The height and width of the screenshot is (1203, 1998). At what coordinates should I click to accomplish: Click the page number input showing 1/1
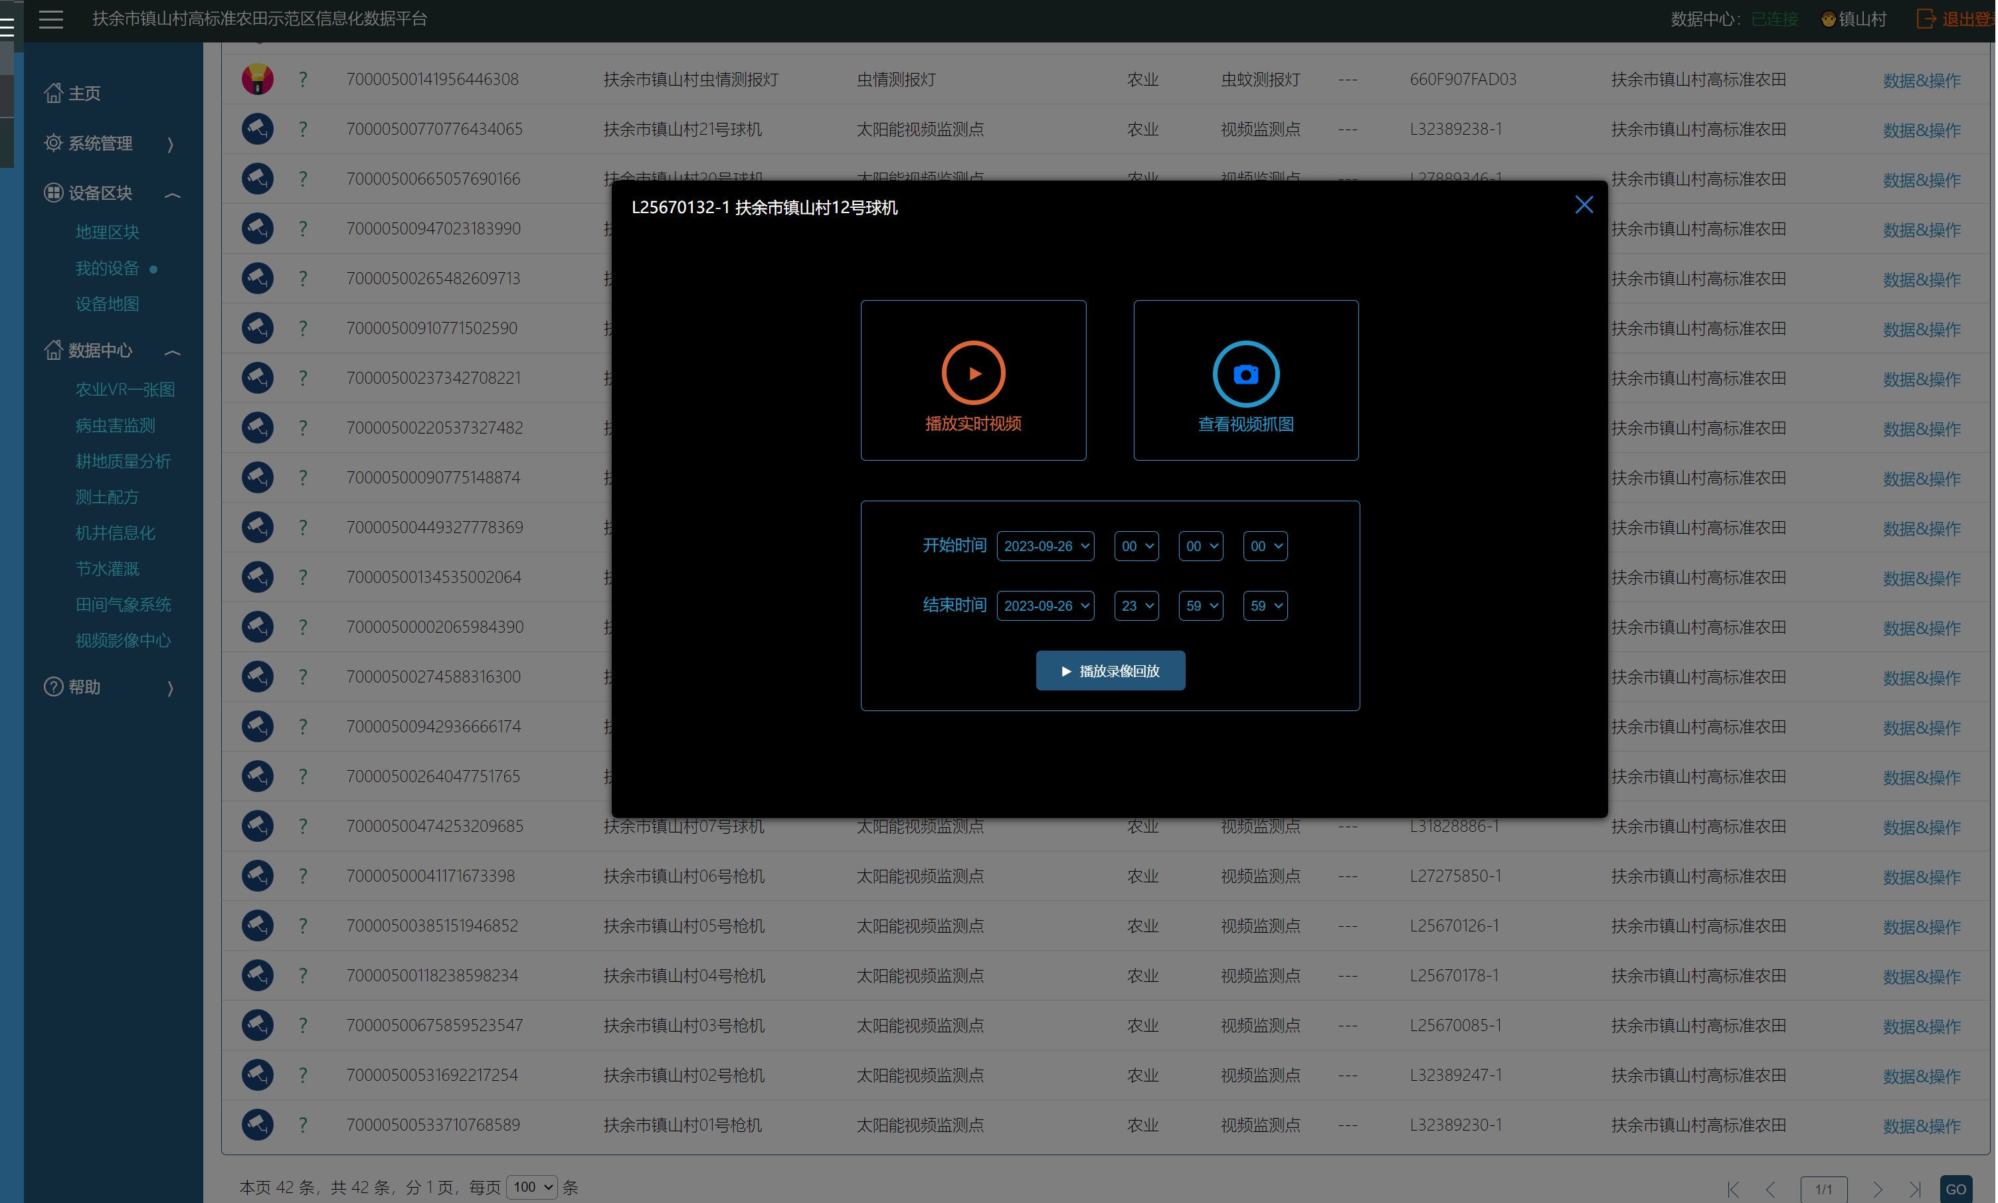(1824, 1189)
